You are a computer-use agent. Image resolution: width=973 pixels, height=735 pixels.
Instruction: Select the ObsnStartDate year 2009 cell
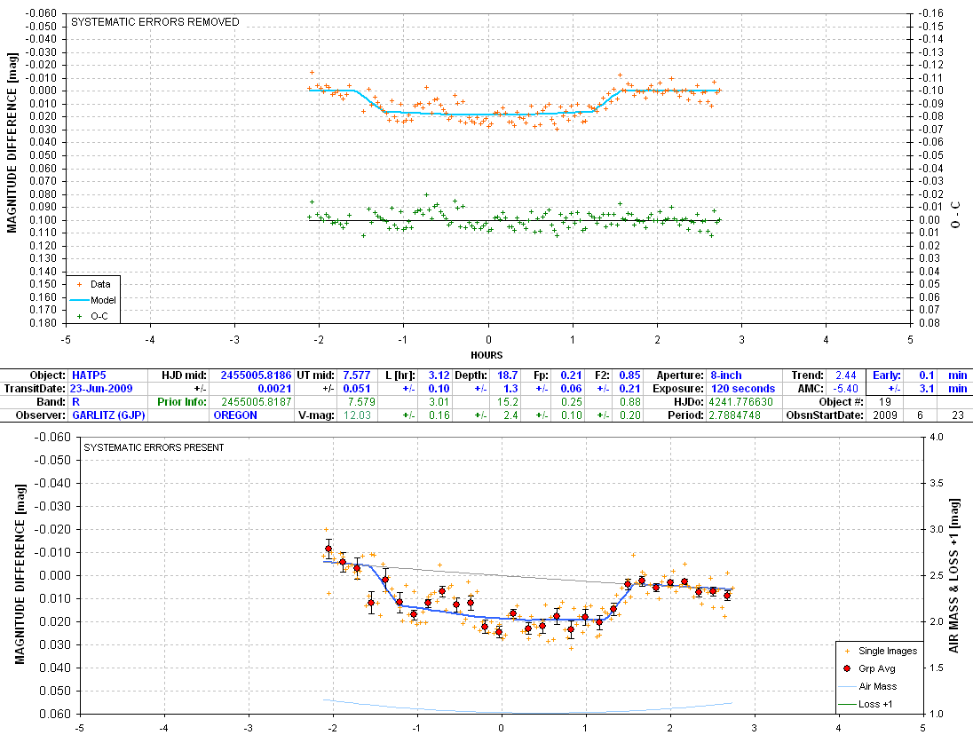pos(885,415)
